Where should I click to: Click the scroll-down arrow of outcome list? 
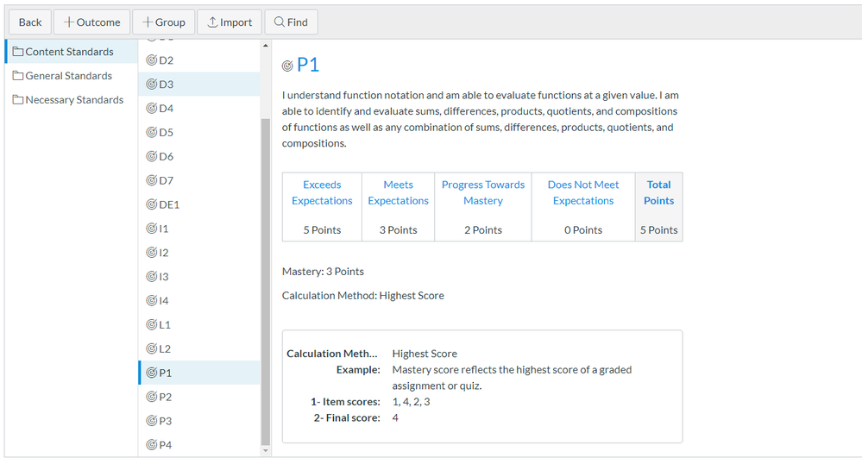265,449
